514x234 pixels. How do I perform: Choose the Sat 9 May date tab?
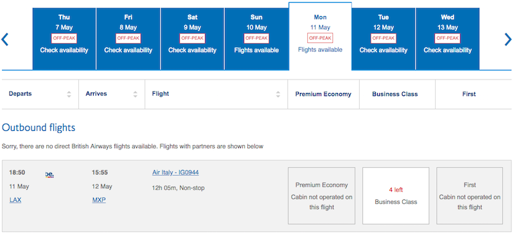pos(192,39)
